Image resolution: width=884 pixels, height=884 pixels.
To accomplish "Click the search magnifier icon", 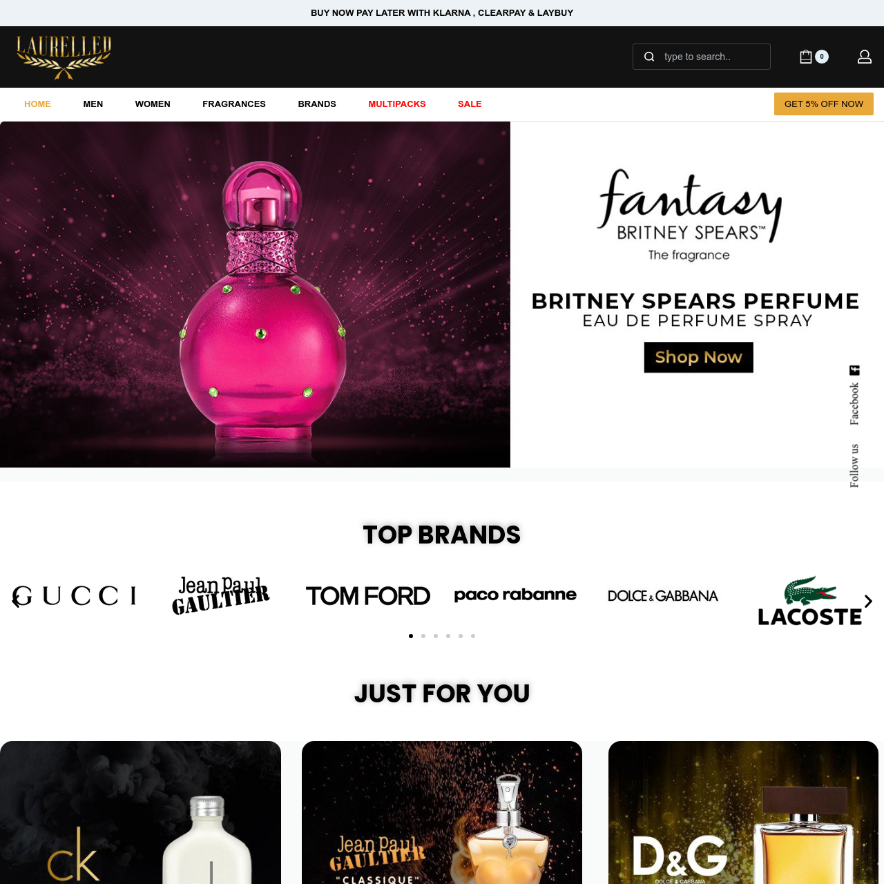I will [x=649, y=57].
